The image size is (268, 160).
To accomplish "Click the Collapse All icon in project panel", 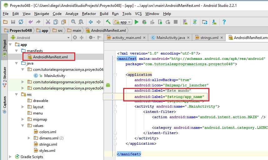I will click(x=82, y=37).
